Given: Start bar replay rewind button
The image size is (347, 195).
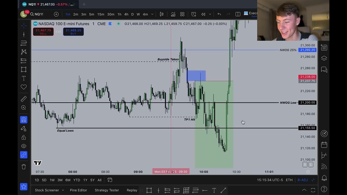Looking at the screenshot, I should (x=203, y=14).
